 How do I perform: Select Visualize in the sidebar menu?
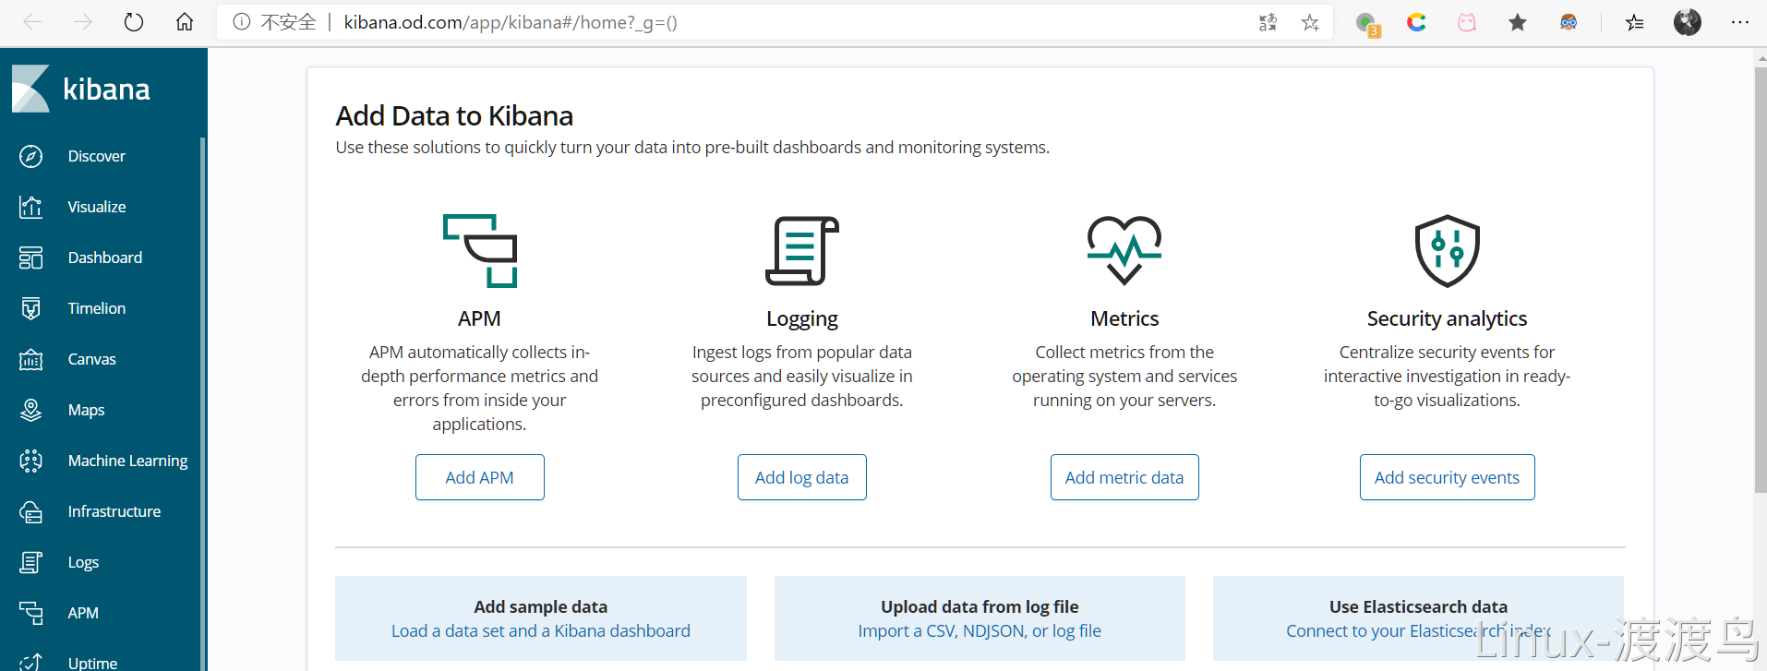[97, 207]
